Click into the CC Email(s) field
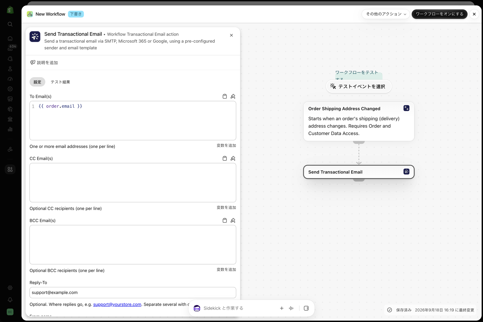 pyautogui.click(x=133, y=183)
